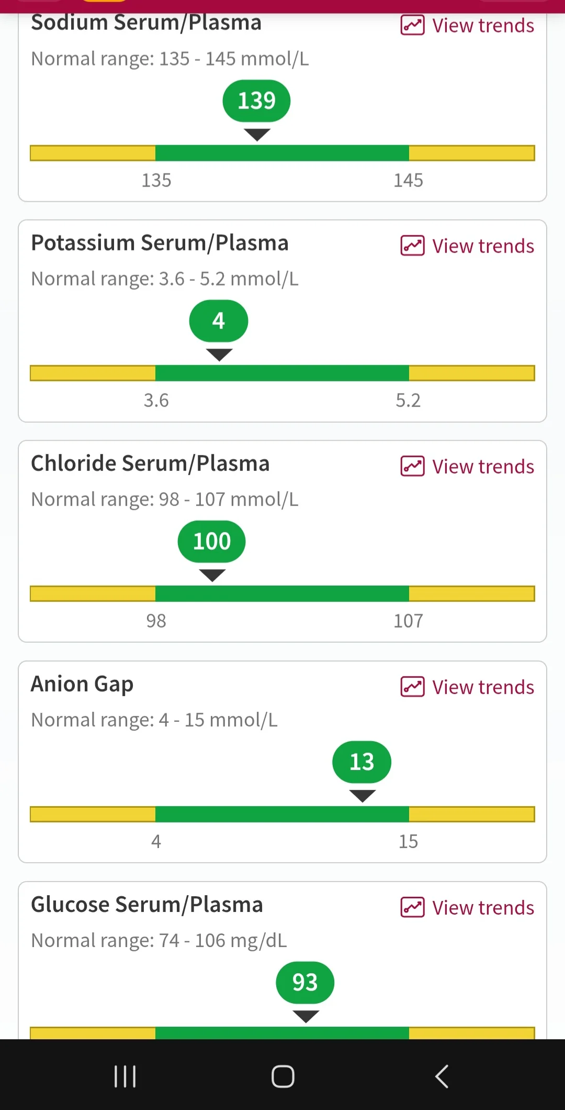Tap the Anion Gap trend chart icon

tap(412, 687)
